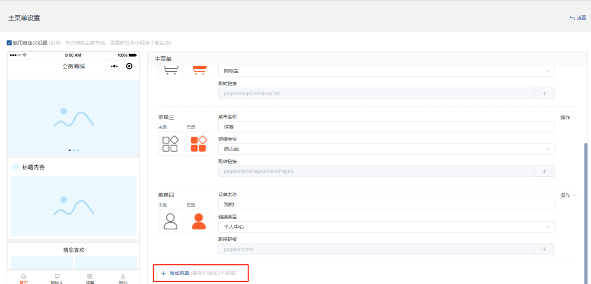The height and width of the screenshot is (284, 591).
Task: Click the selected orange shopping cart icon
Action: [x=199, y=71]
